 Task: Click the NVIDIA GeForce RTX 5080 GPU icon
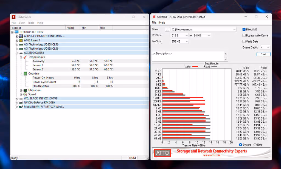[21, 103]
